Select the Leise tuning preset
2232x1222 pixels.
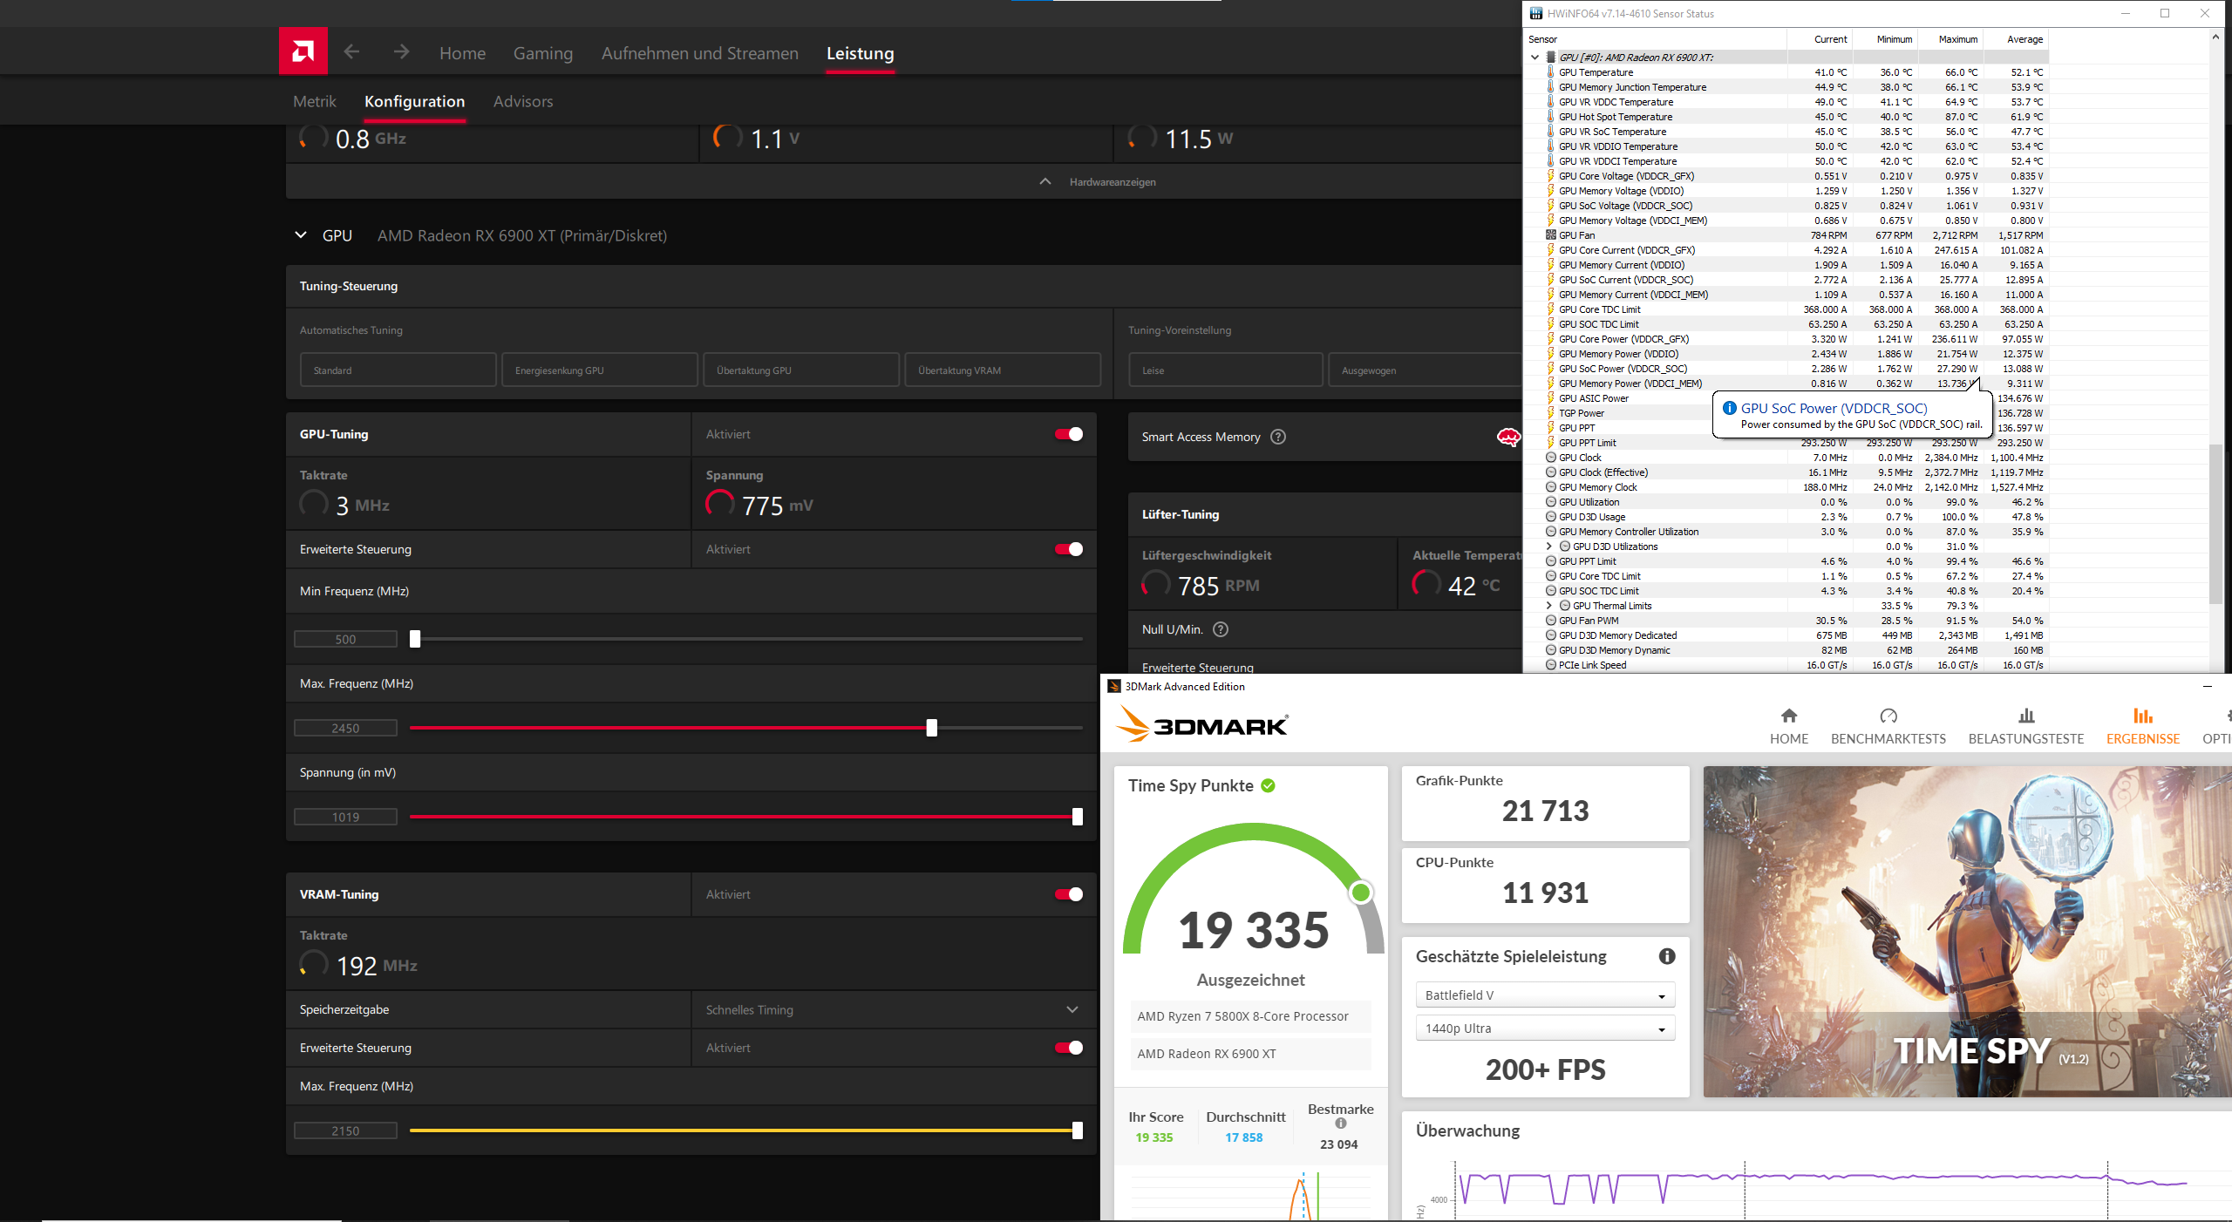tap(1225, 370)
